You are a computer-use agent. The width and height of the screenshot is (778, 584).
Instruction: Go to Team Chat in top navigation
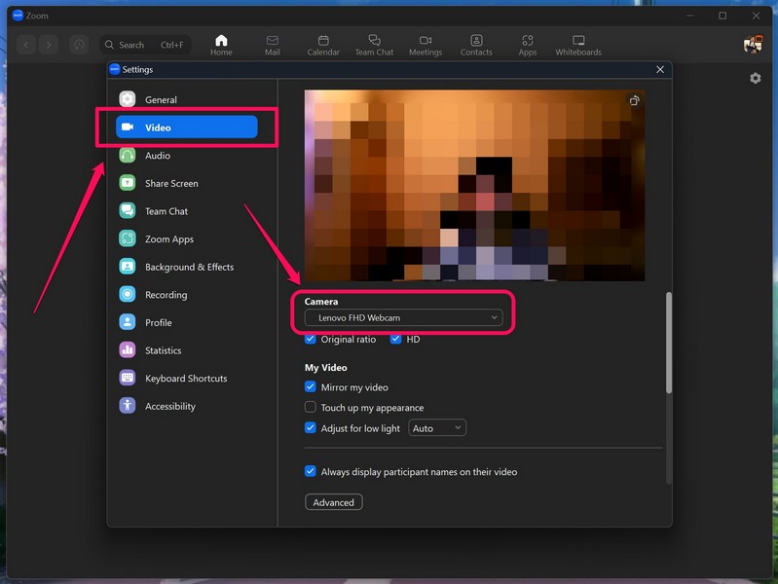click(374, 45)
